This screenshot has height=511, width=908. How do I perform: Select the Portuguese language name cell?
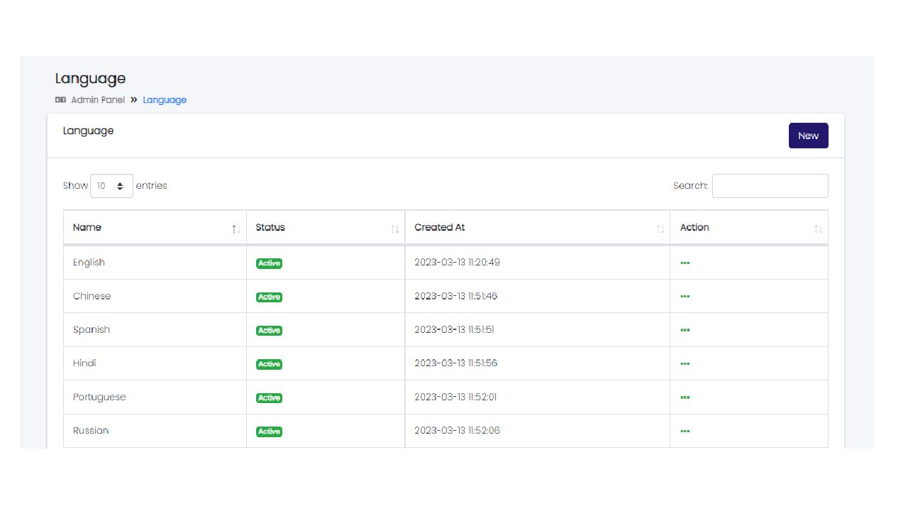coord(99,397)
